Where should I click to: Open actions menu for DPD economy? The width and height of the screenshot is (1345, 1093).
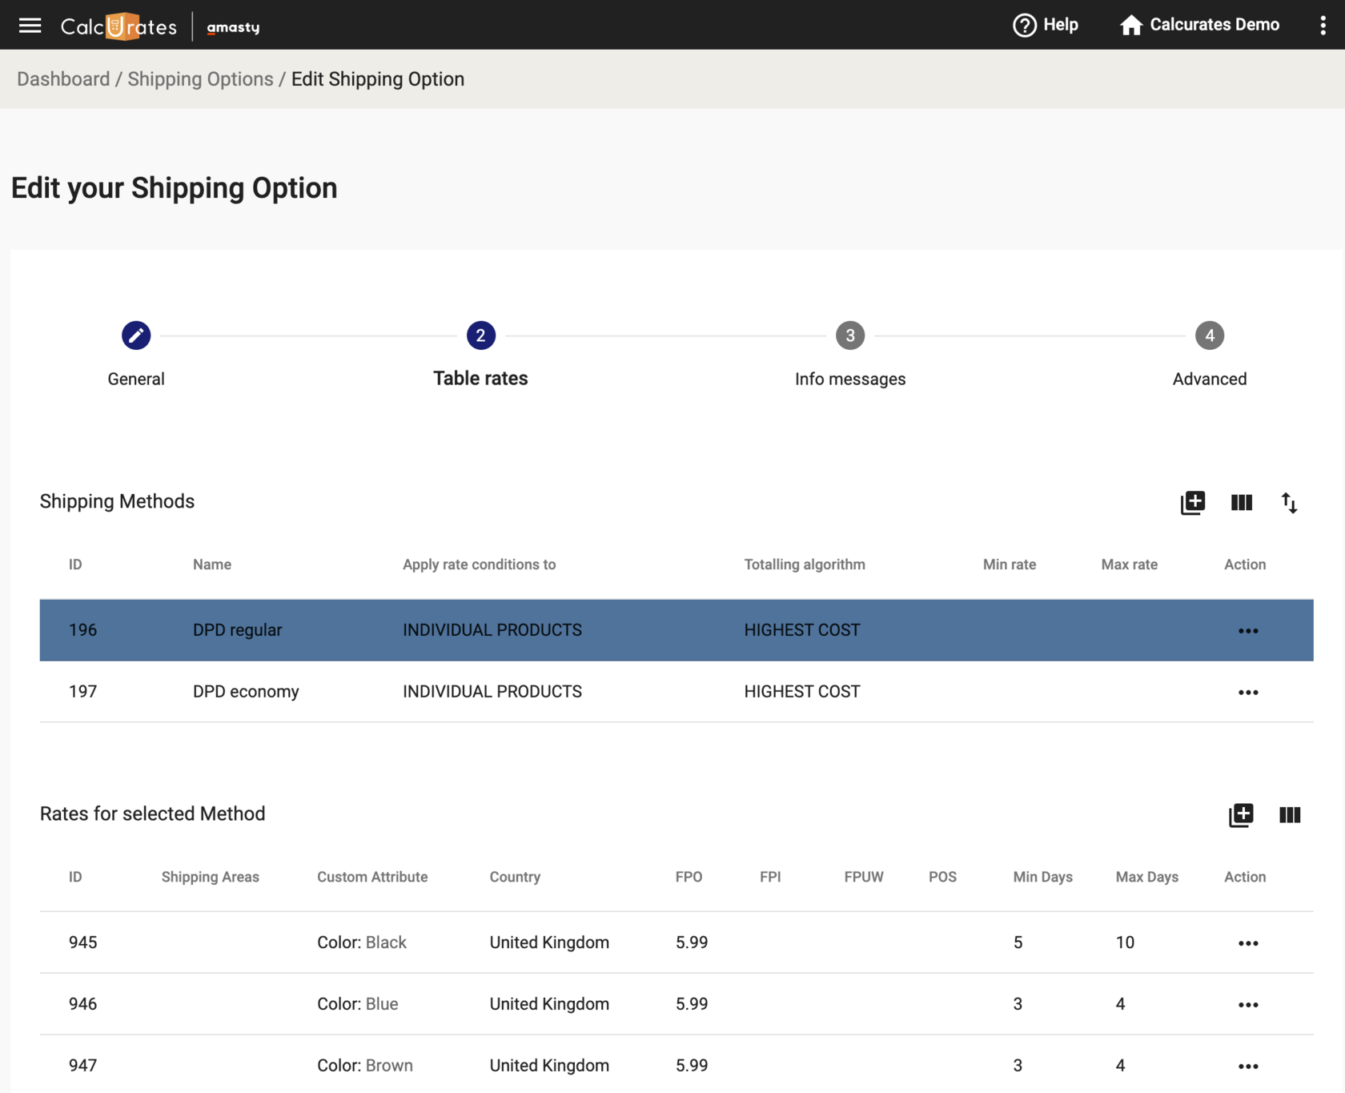[1247, 692]
